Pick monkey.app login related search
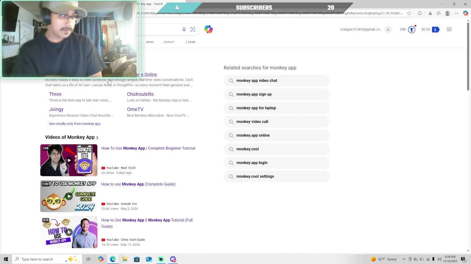Screen dimensions: 471x264 click(x=276, y=163)
